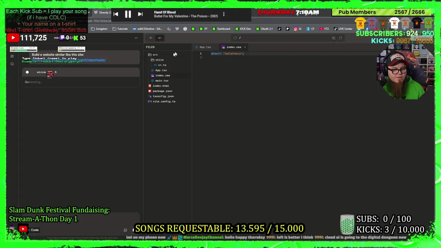Open App.tsx in file tree
This screenshot has height=248, width=441.
[x=159, y=70]
